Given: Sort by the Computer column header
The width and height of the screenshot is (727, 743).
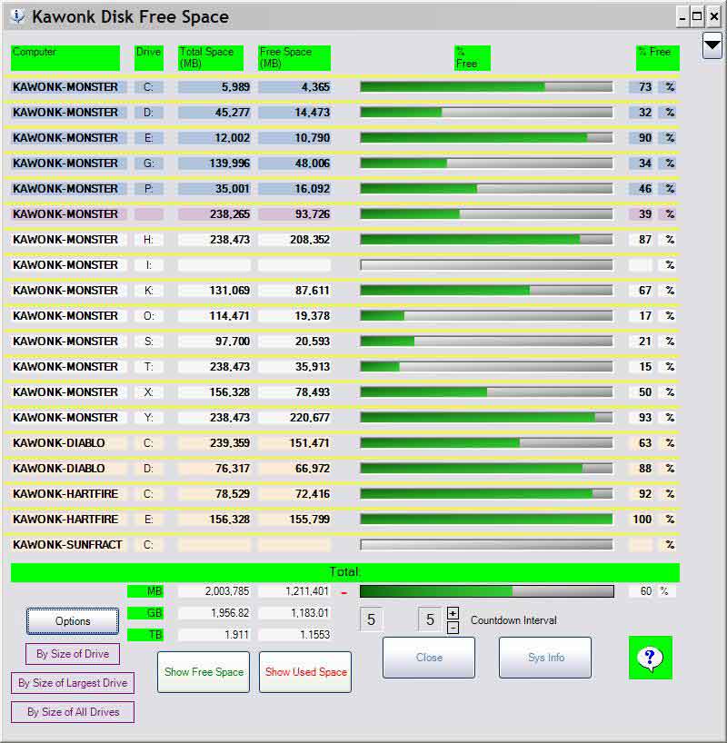Looking at the screenshot, I should pyautogui.click(x=65, y=58).
